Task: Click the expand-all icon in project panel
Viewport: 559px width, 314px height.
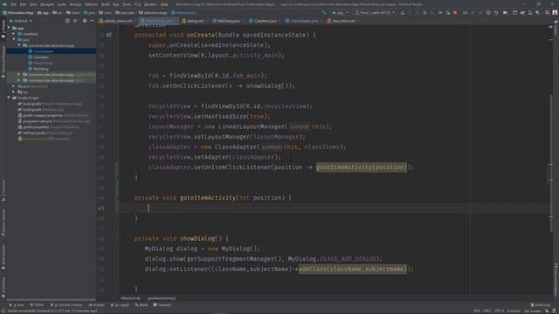Action: coord(75,21)
